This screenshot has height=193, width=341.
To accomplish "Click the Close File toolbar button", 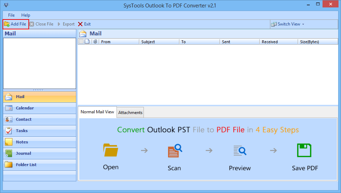I will [x=41, y=24].
